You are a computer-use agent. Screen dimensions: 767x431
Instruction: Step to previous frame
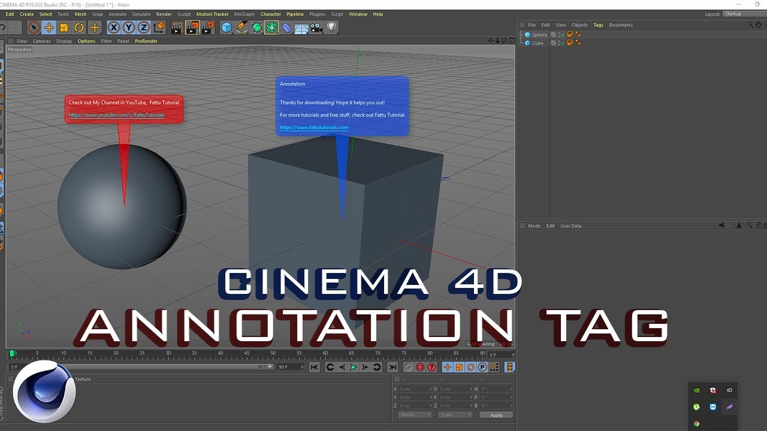pyautogui.click(x=342, y=367)
